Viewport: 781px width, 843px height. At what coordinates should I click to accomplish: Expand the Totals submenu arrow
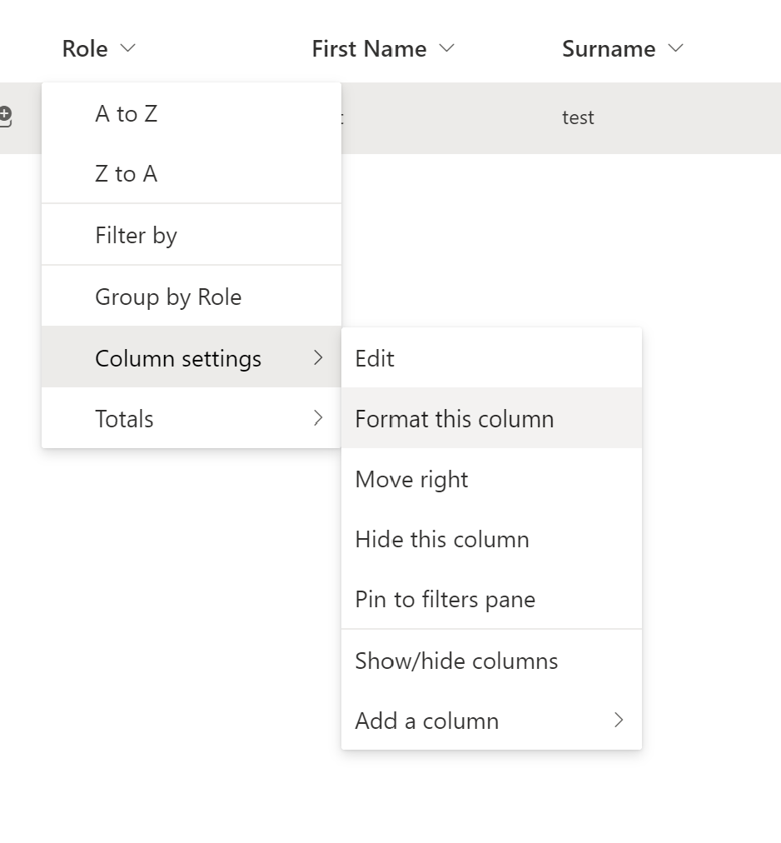[x=318, y=418]
